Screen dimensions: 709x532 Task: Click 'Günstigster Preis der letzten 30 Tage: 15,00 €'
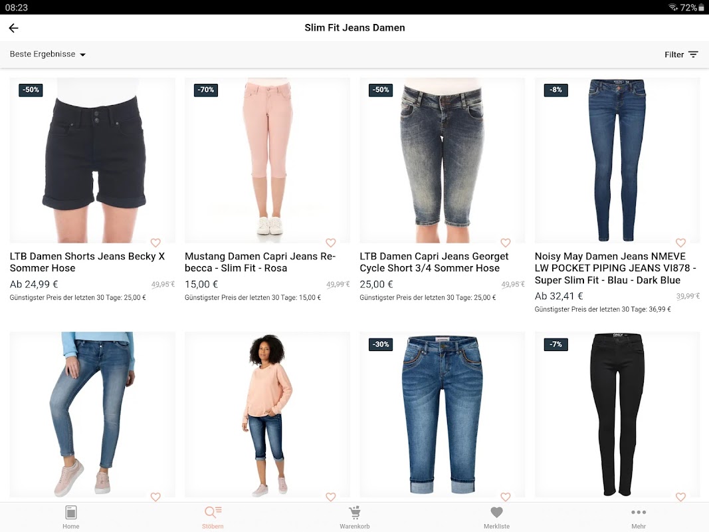coord(253,298)
